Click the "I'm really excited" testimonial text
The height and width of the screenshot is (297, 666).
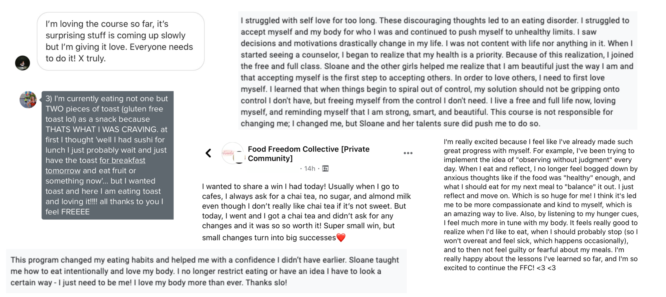pos(541,204)
